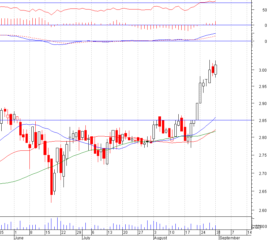Click the x100 volume scale label
Viewport: 268px width, 240px height.
click(x=256, y=227)
